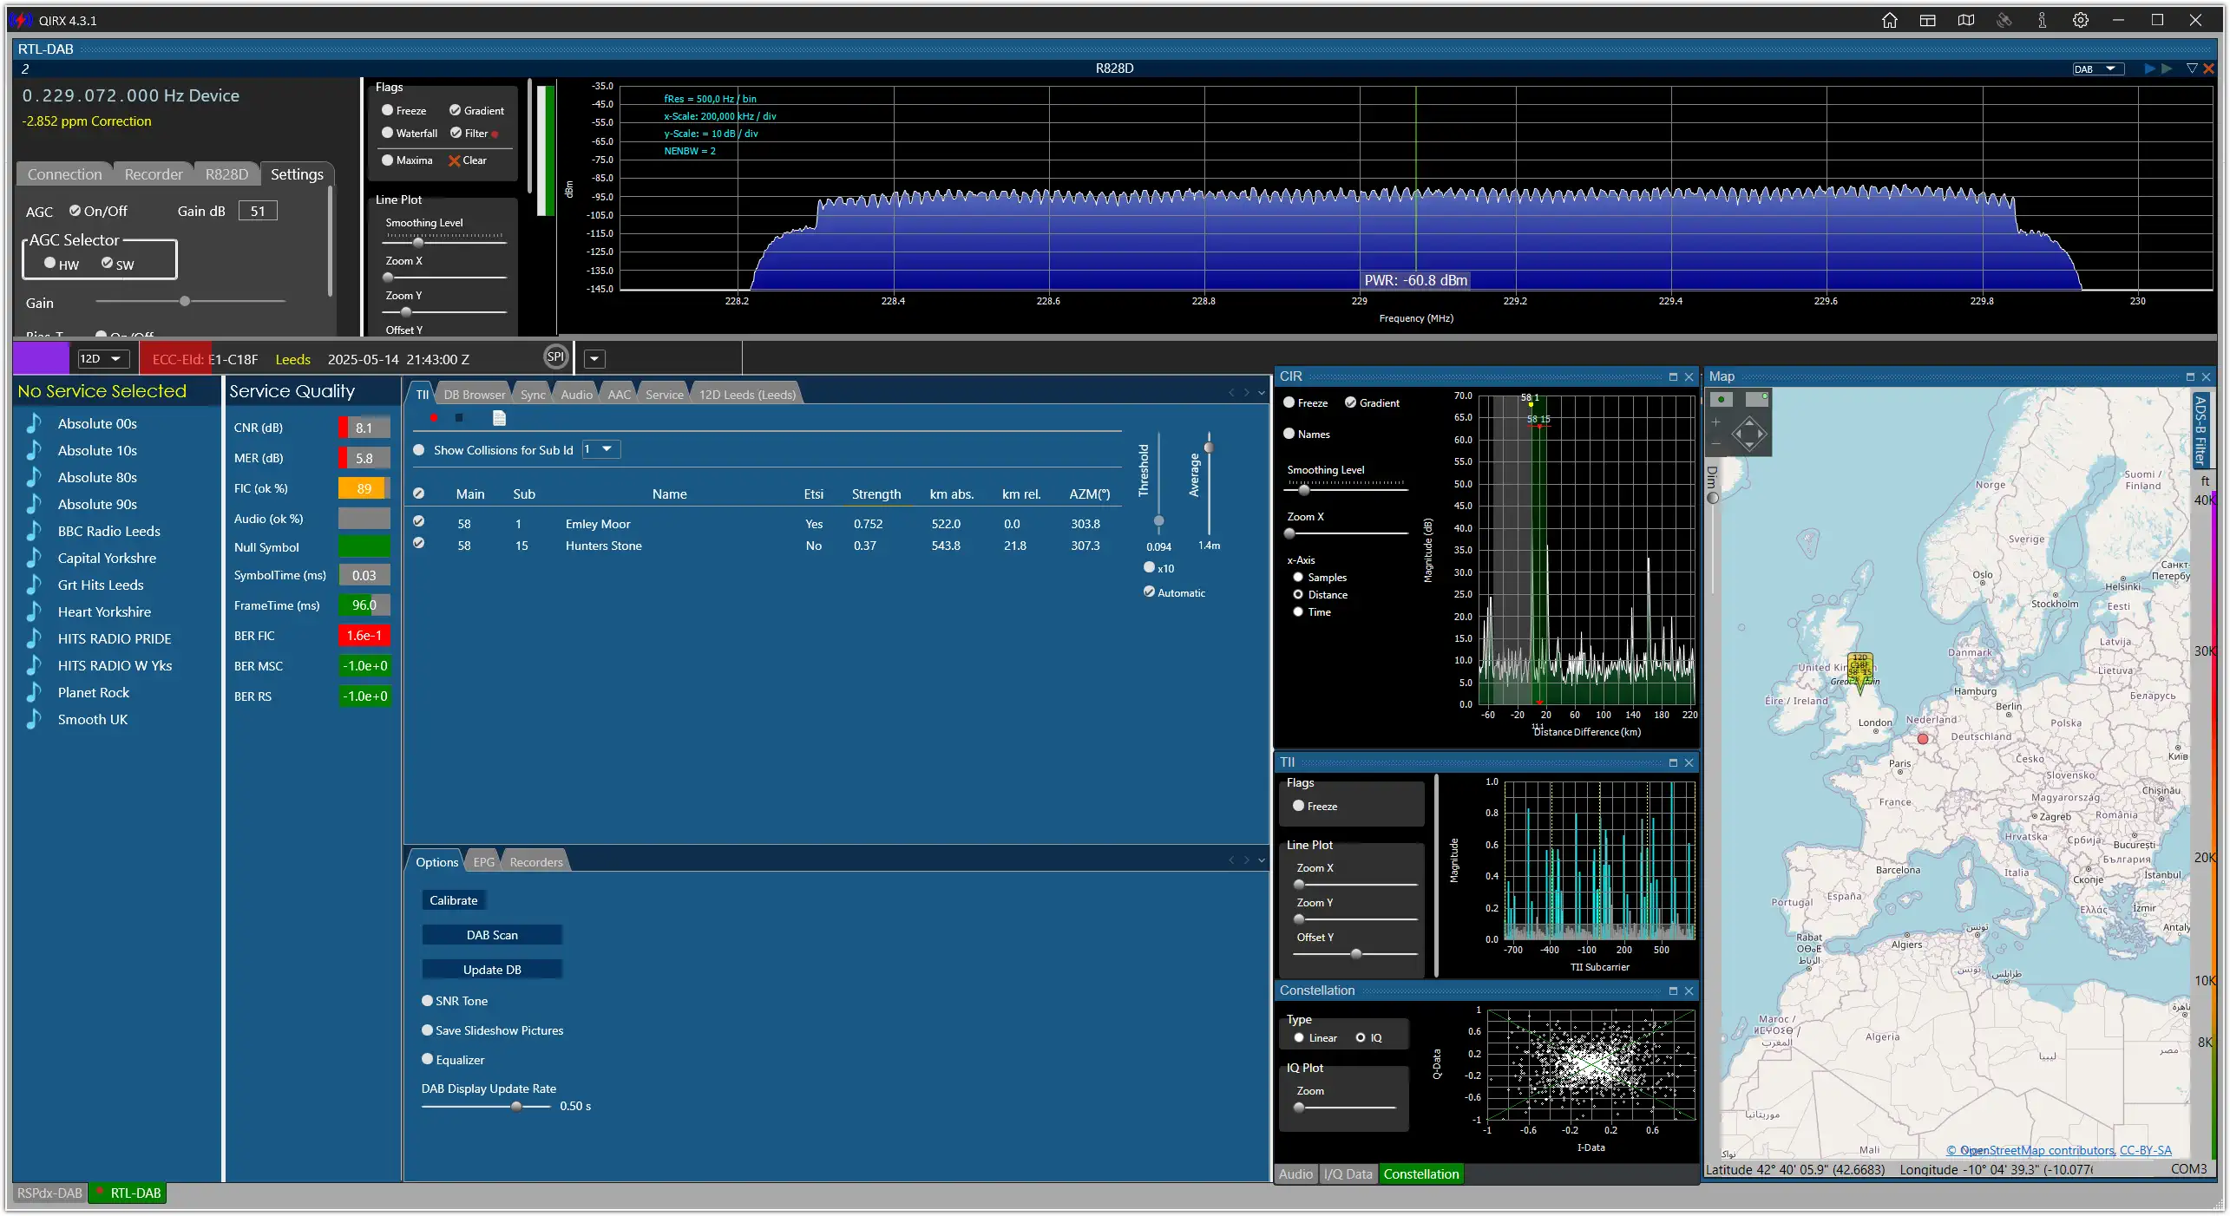
Task: Enable the Waterfall flag
Action: click(410, 133)
